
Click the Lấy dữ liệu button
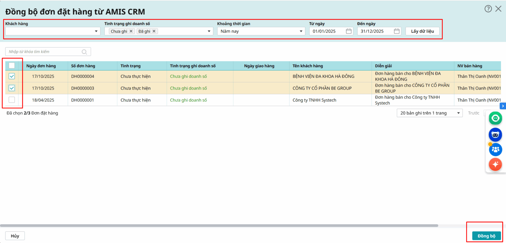[422, 31]
